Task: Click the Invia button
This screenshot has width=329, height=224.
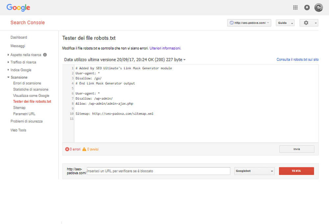Action: point(297,149)
